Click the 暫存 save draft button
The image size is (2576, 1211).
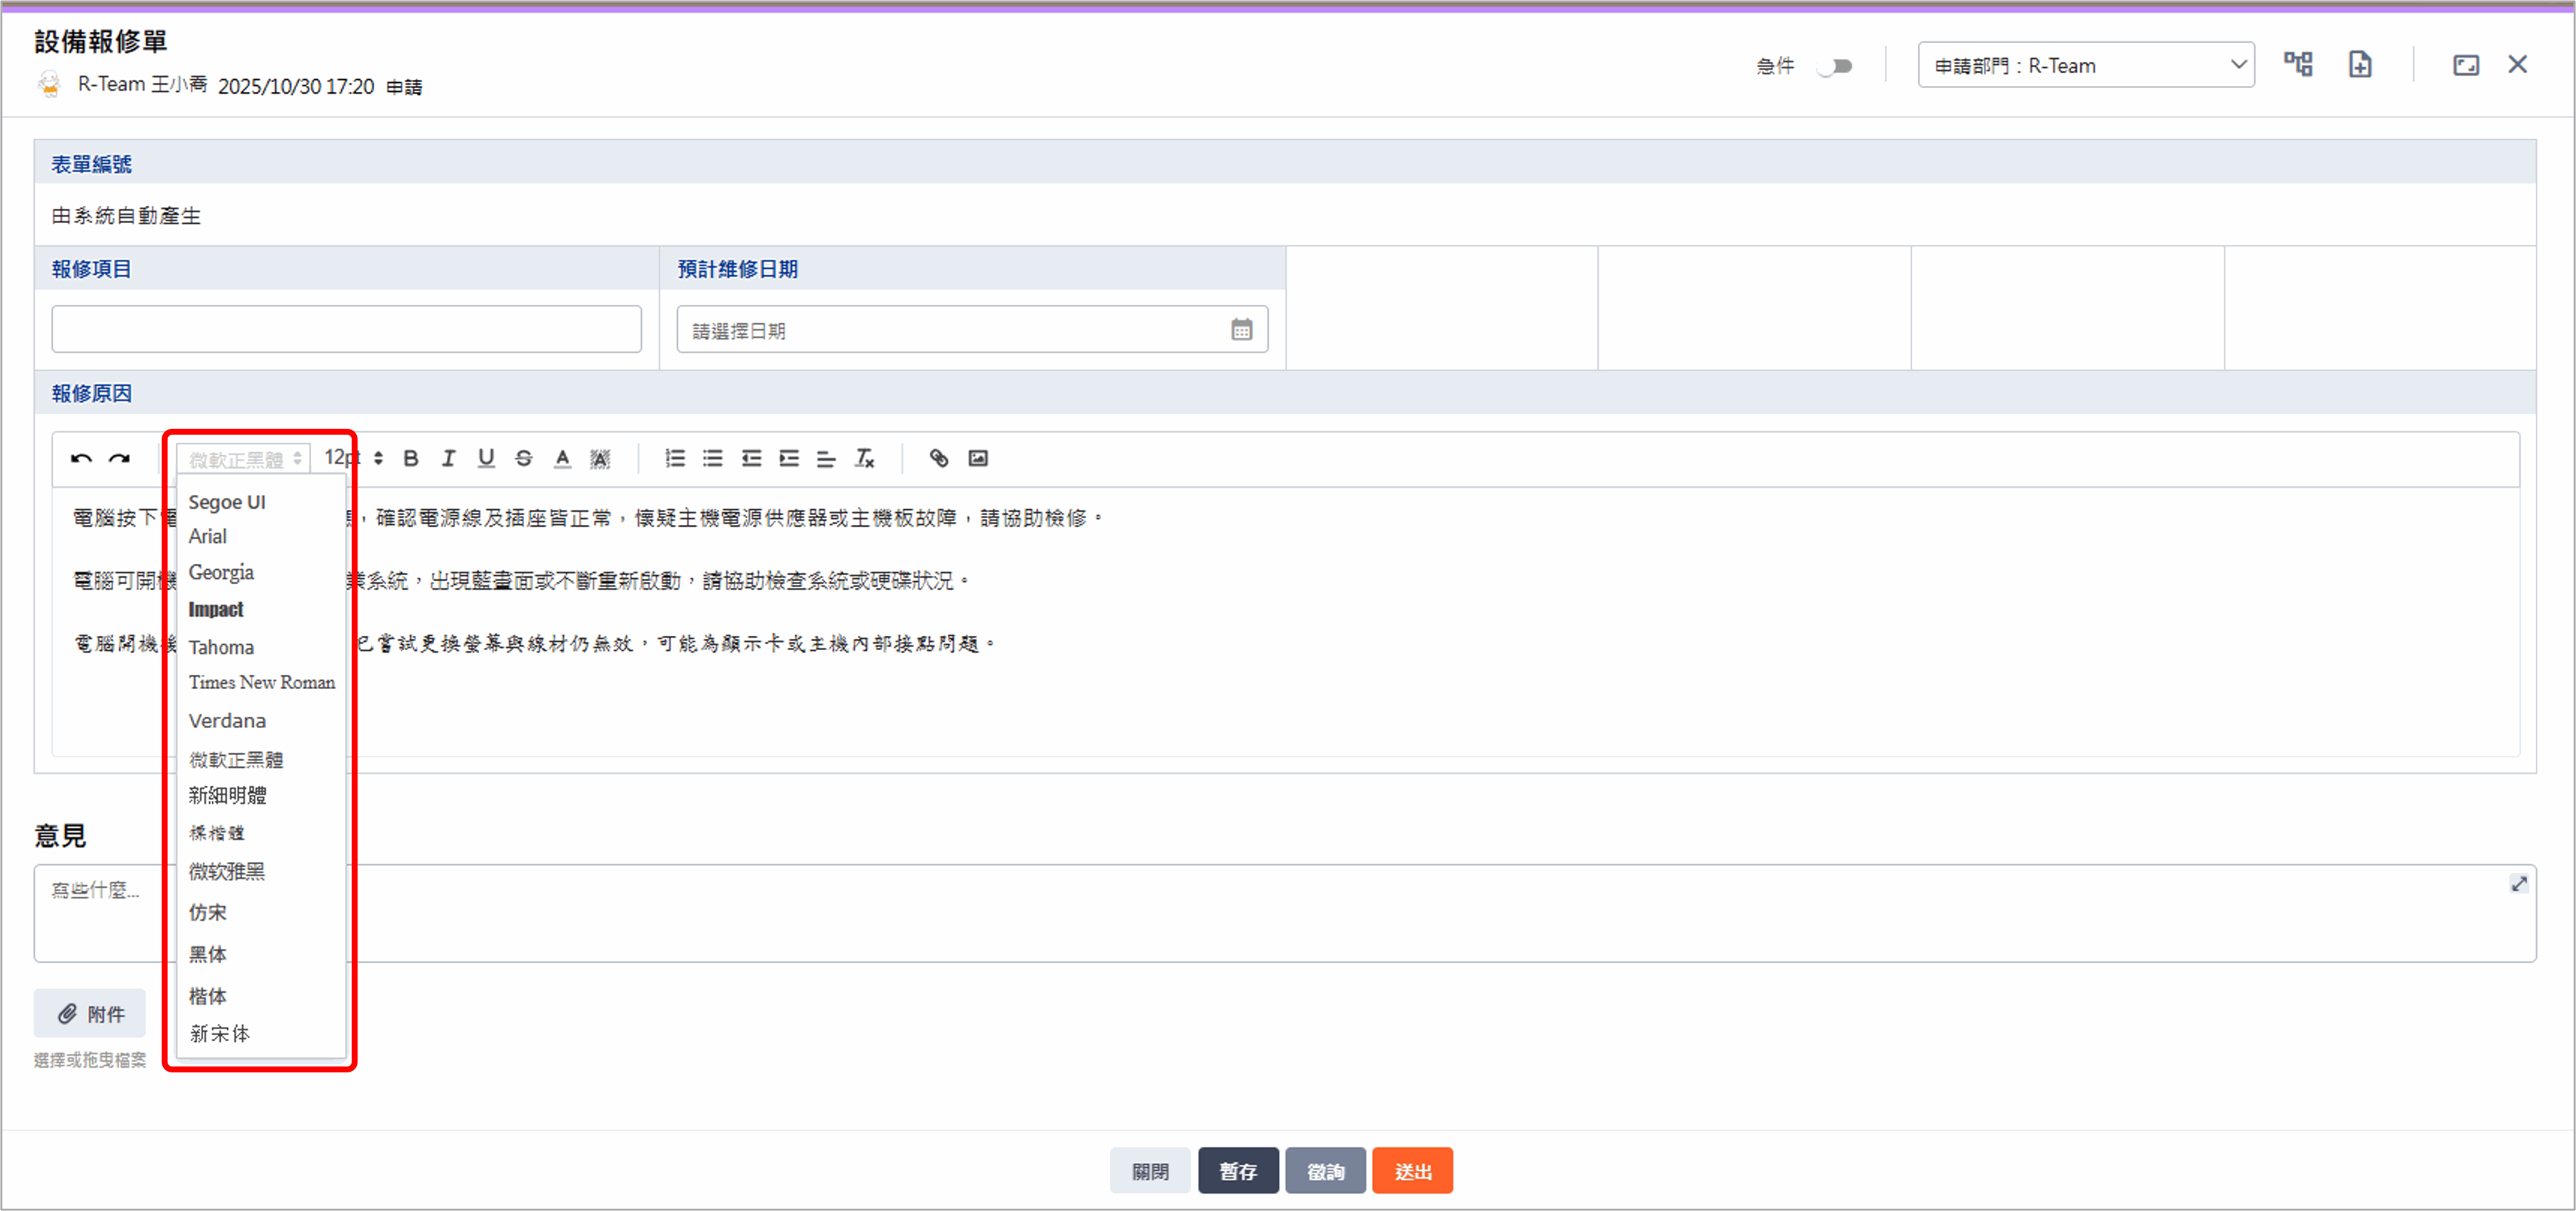tap(1237, 1171)
